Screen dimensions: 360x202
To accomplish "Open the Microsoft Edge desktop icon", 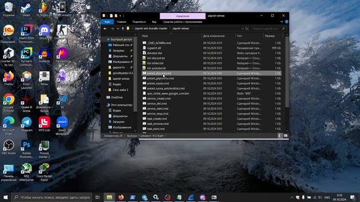I will tap(9, 126).
